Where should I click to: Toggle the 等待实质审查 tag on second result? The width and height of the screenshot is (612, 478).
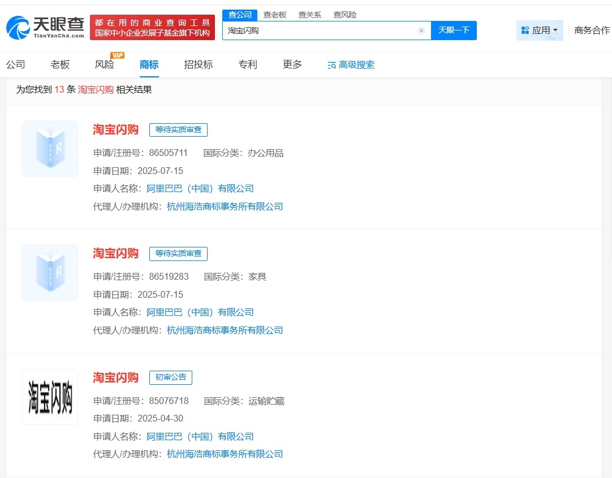click(x=178, y=254)
